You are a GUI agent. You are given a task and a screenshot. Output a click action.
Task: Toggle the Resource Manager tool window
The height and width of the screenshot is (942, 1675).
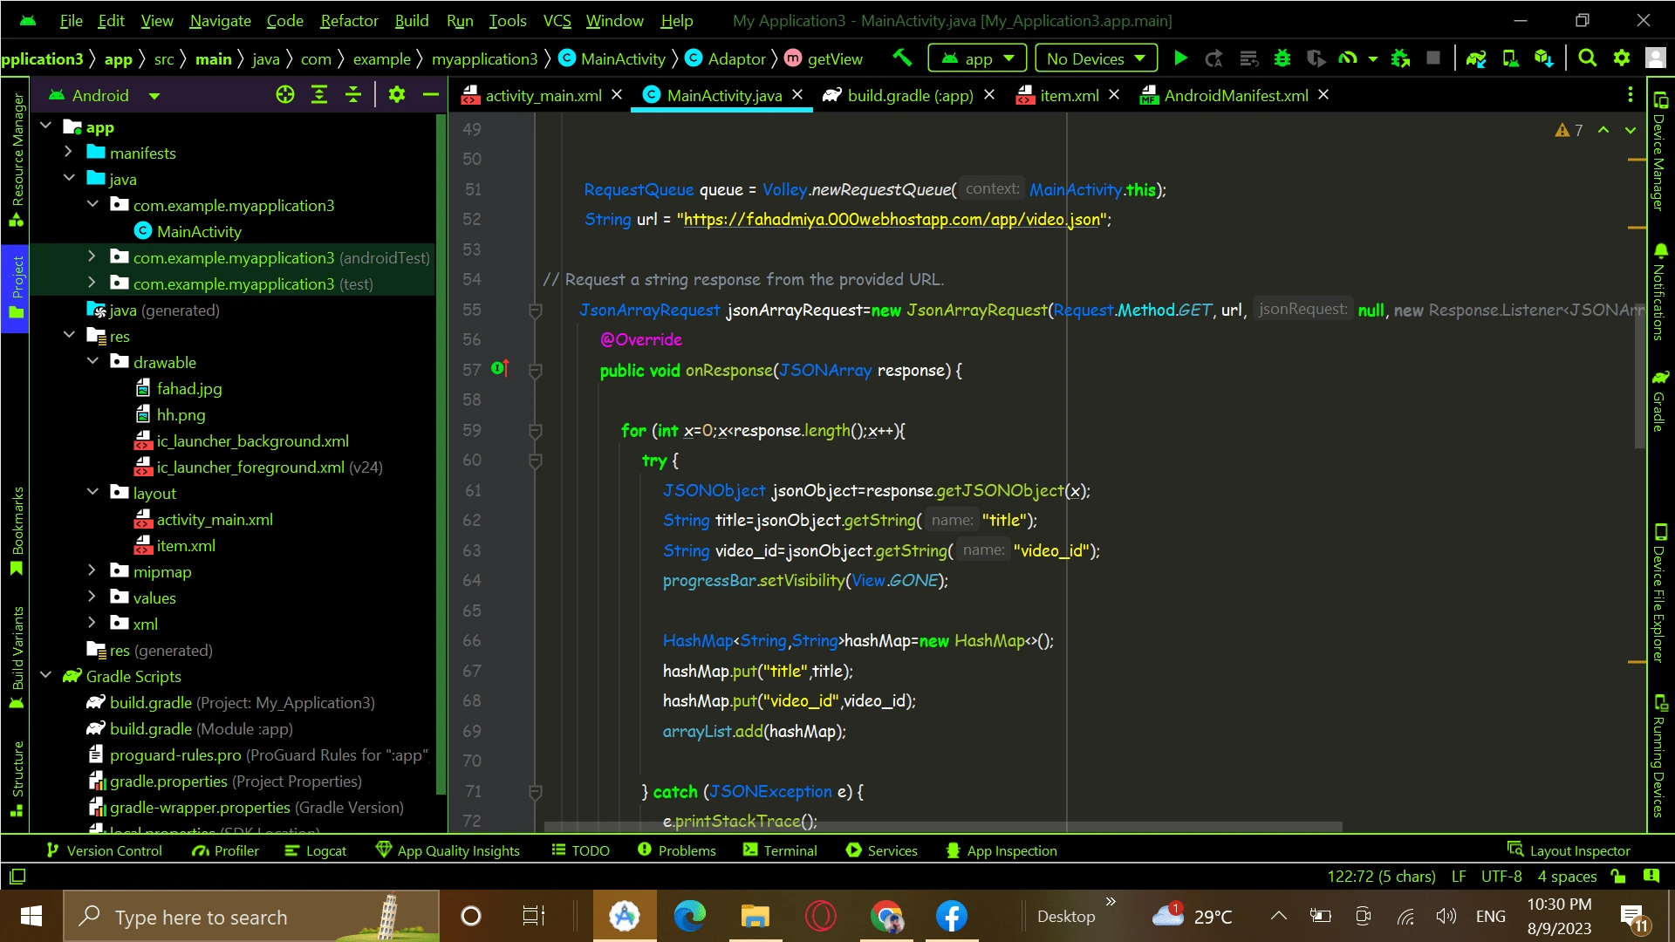coord(16,160)
